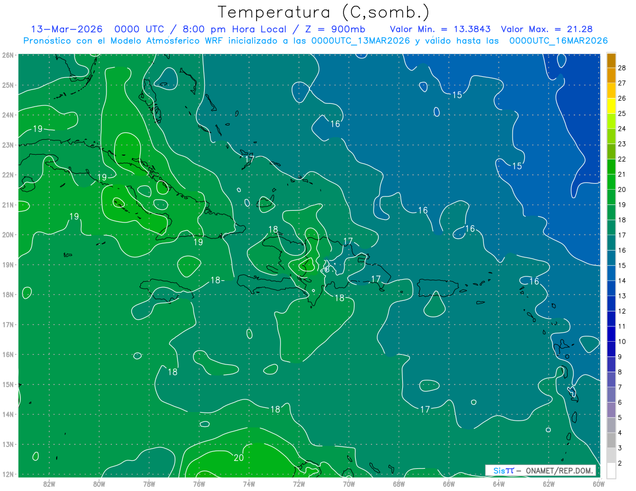Click the 74W longitude label
The image size is (636, 491).
(x=249, y=483)
